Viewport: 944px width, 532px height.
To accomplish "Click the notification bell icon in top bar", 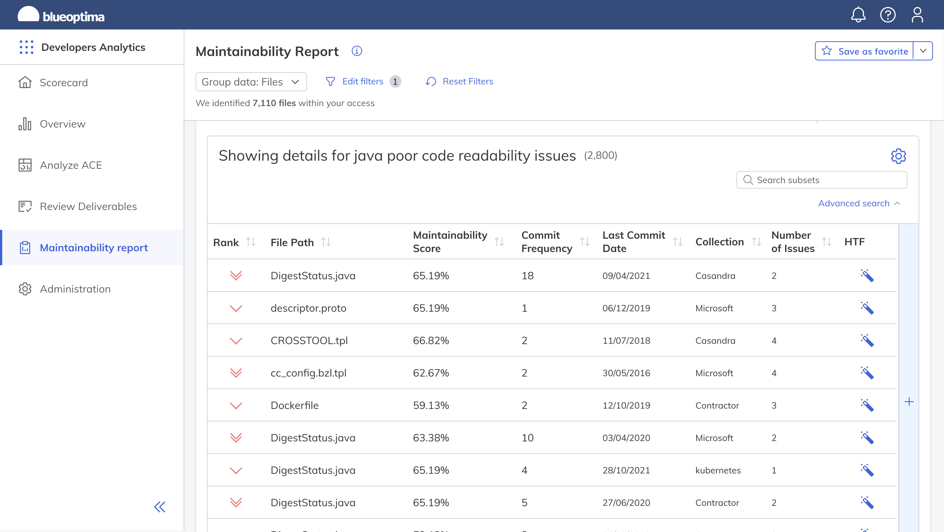I will (858, 14).
